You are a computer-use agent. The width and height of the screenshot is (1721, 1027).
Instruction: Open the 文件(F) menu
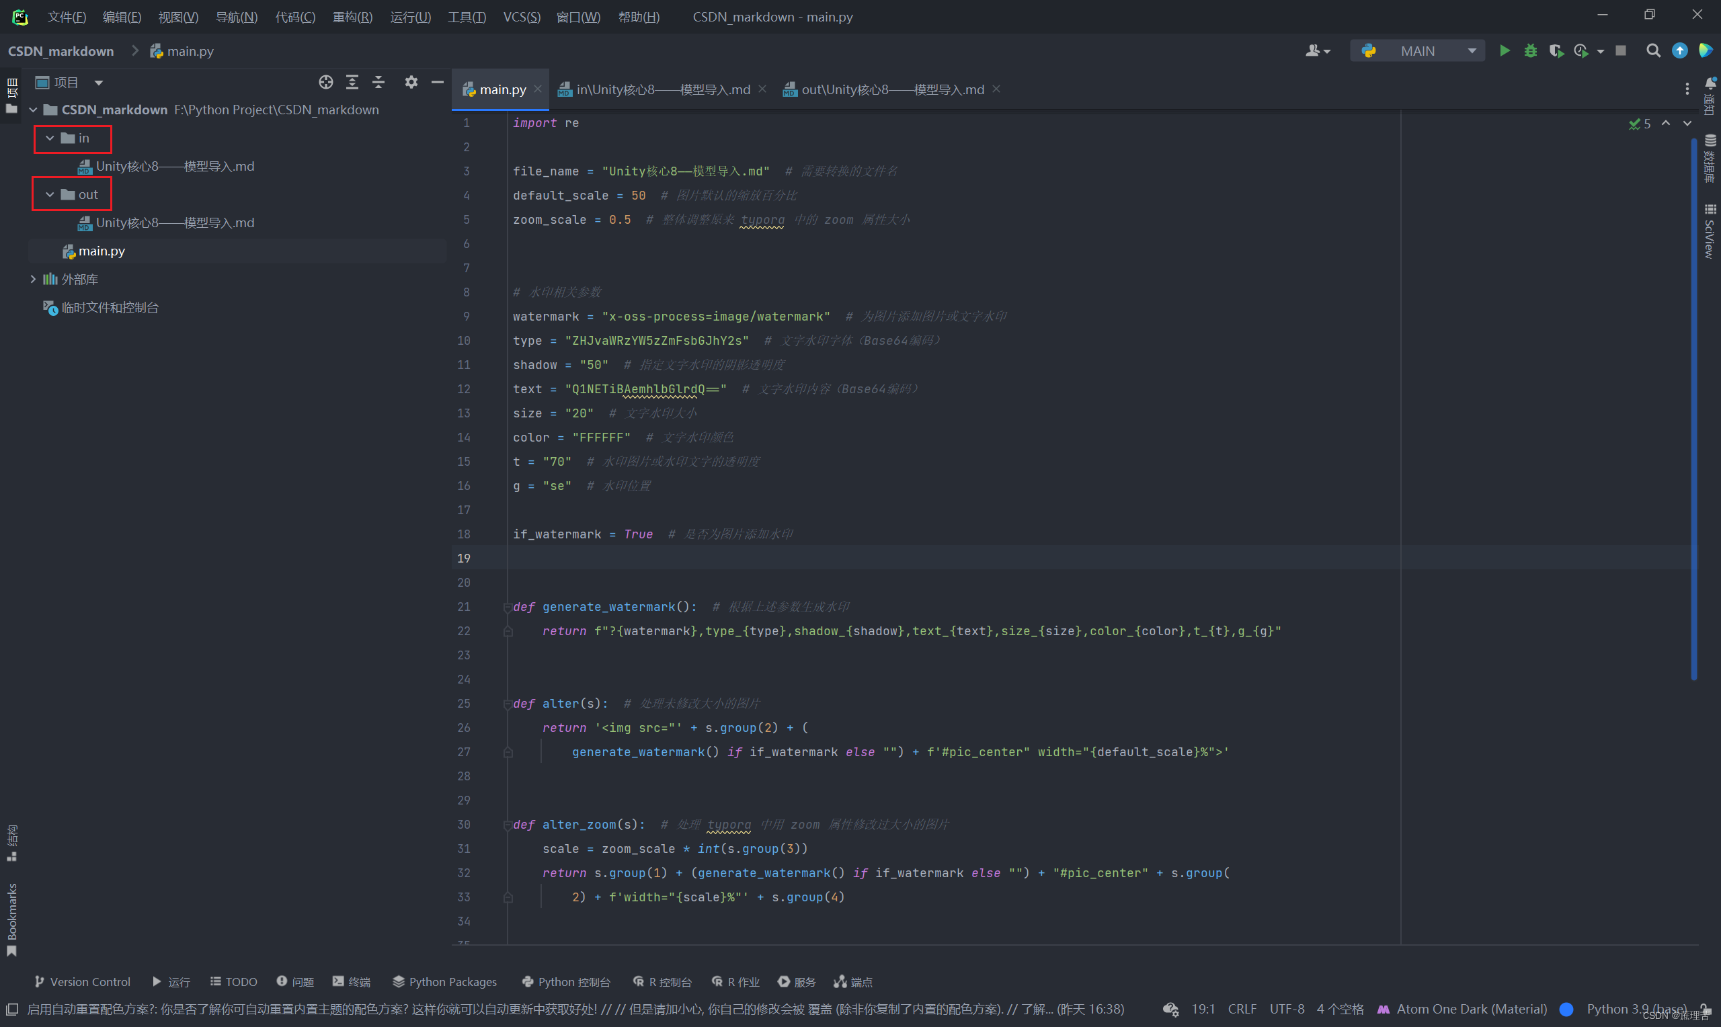tap(67, 17)
